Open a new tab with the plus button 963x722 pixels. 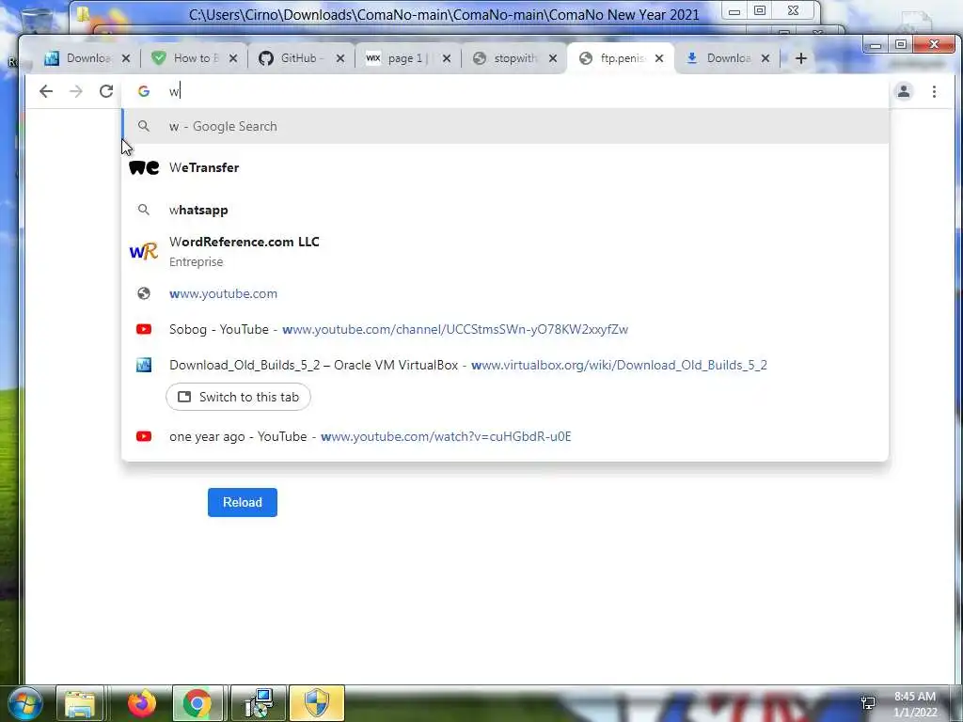click(x=801, y=58)
